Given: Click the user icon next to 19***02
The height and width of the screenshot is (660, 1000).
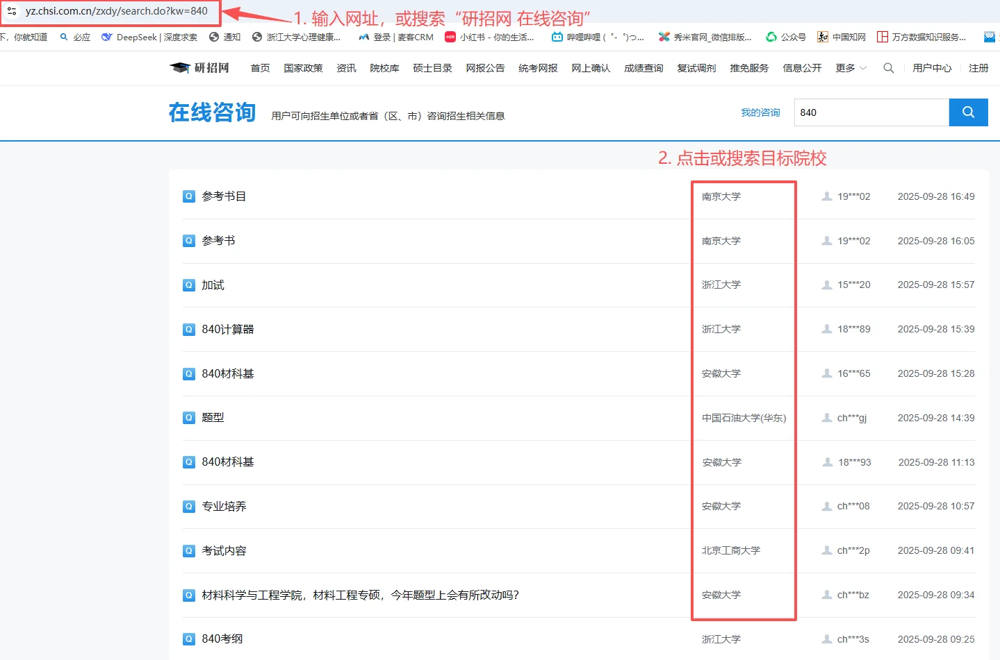Looking at the screenshot, I should (x=826, y=196).
